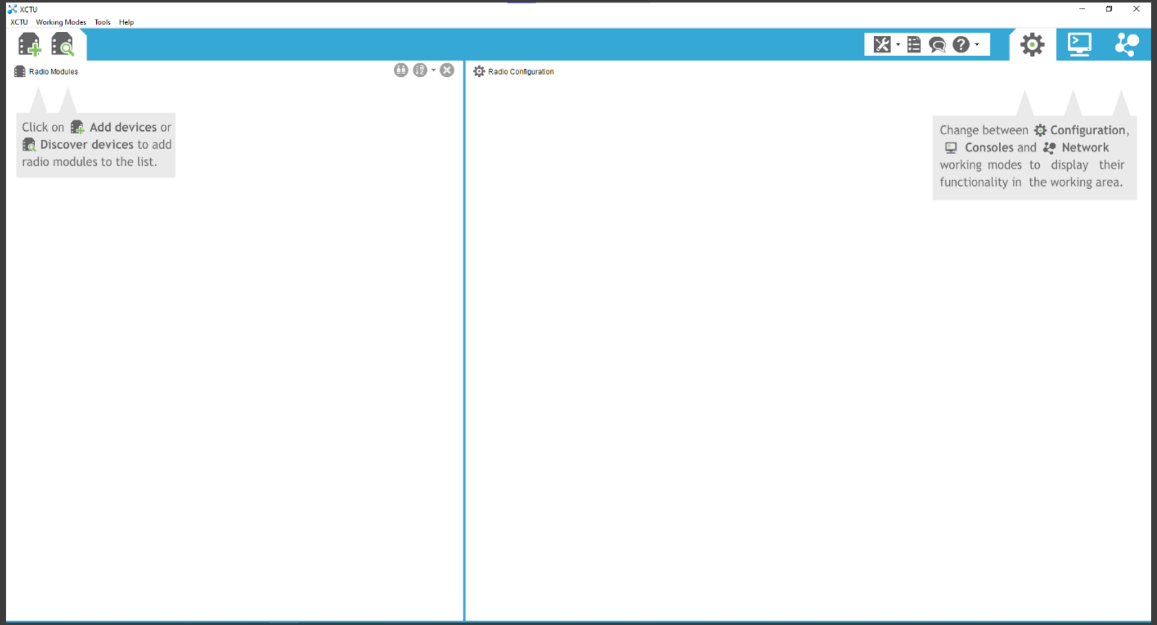The image size is (1157, 625).
Task: Expand the sort modules dropdown arrow
Action: coord(433,70)
